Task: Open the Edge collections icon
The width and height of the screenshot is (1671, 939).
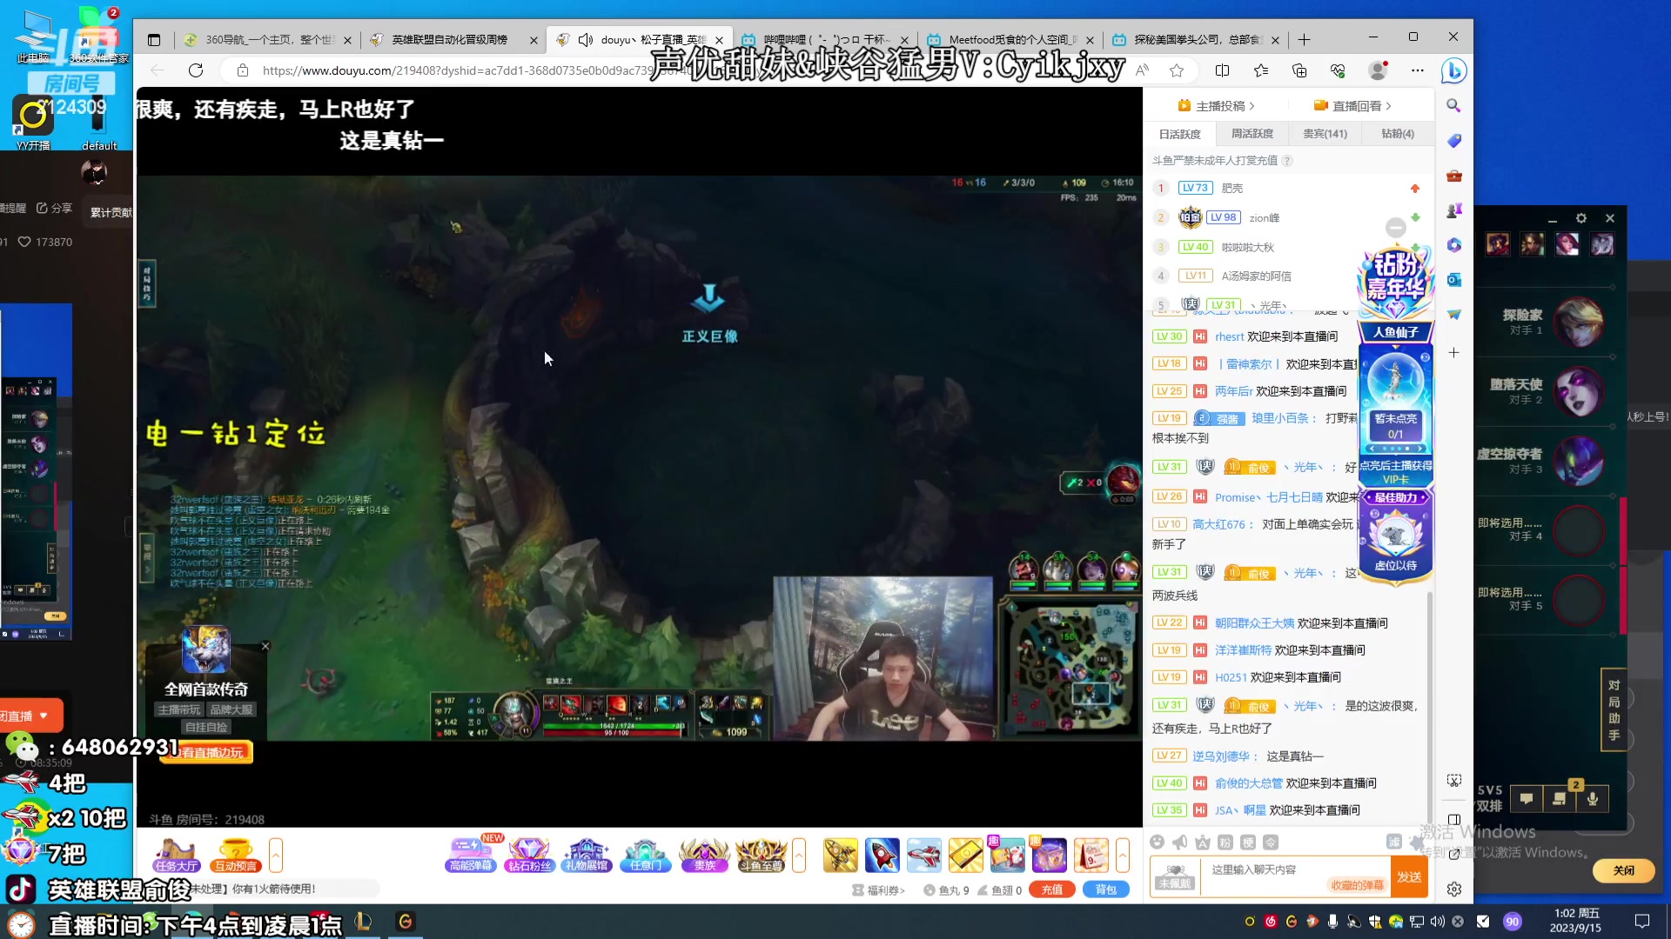Action: click(x=1299, y=70)
